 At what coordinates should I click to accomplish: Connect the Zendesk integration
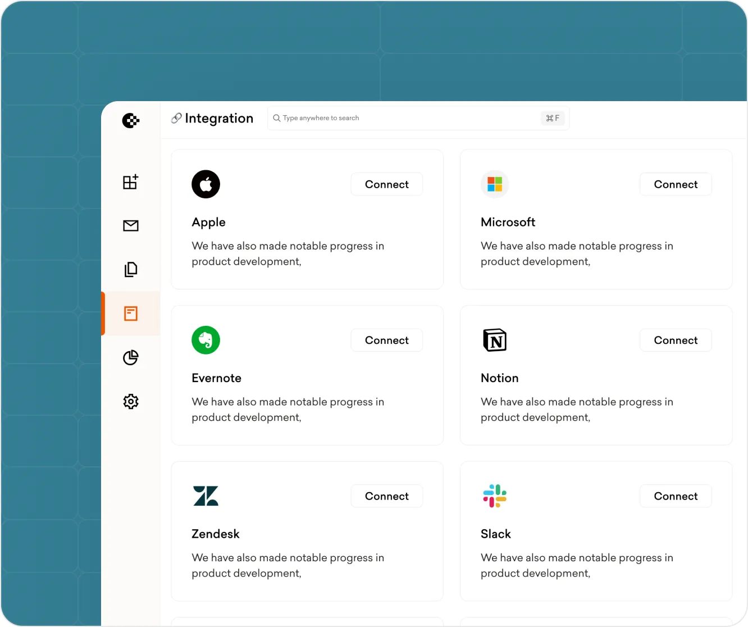point(387,496)
